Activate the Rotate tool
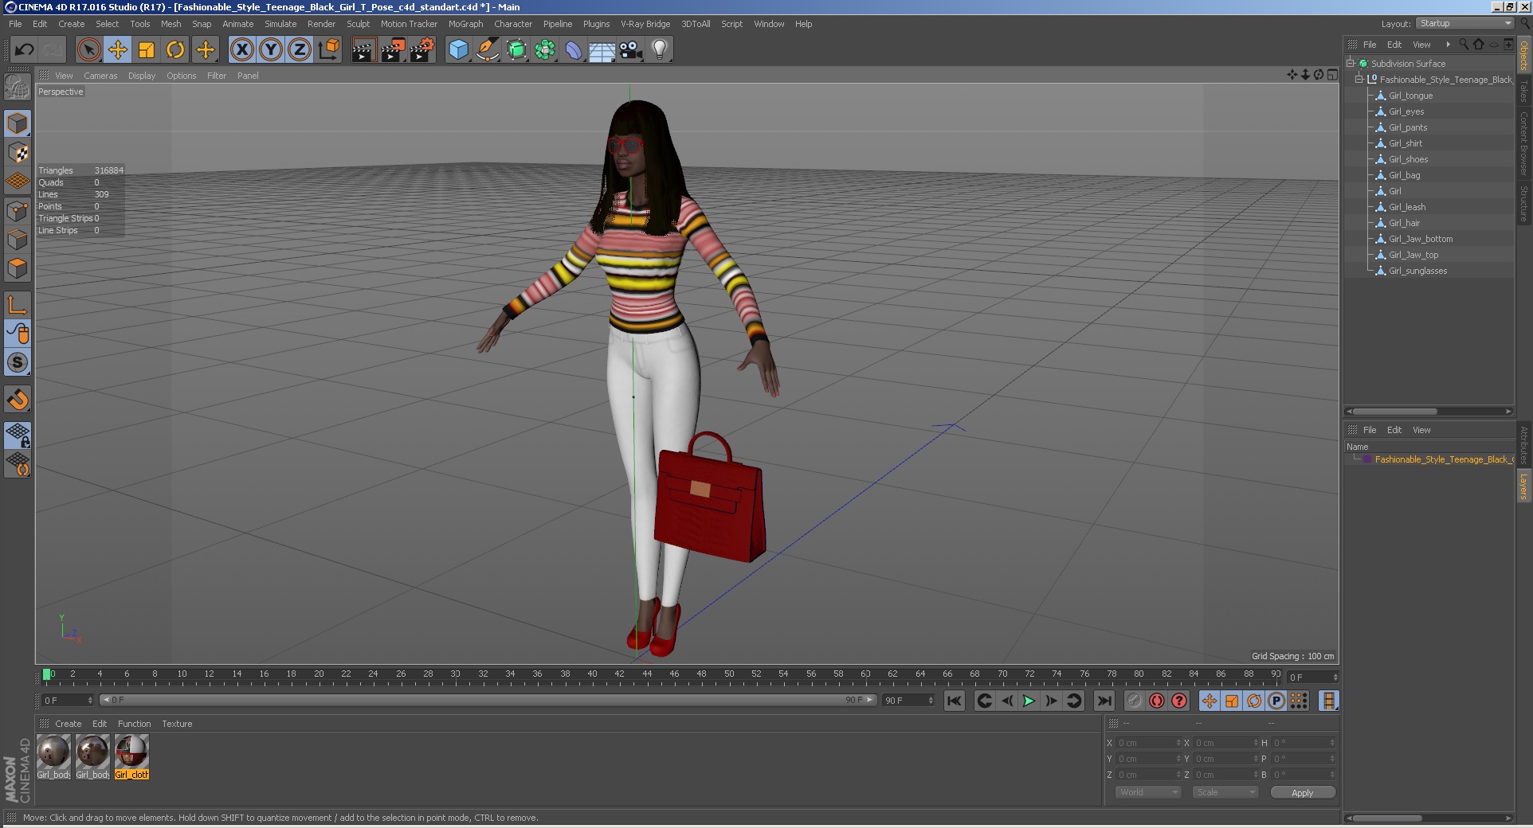The height and width of the screenshot is (828, 1533). (x=175, y=50)
